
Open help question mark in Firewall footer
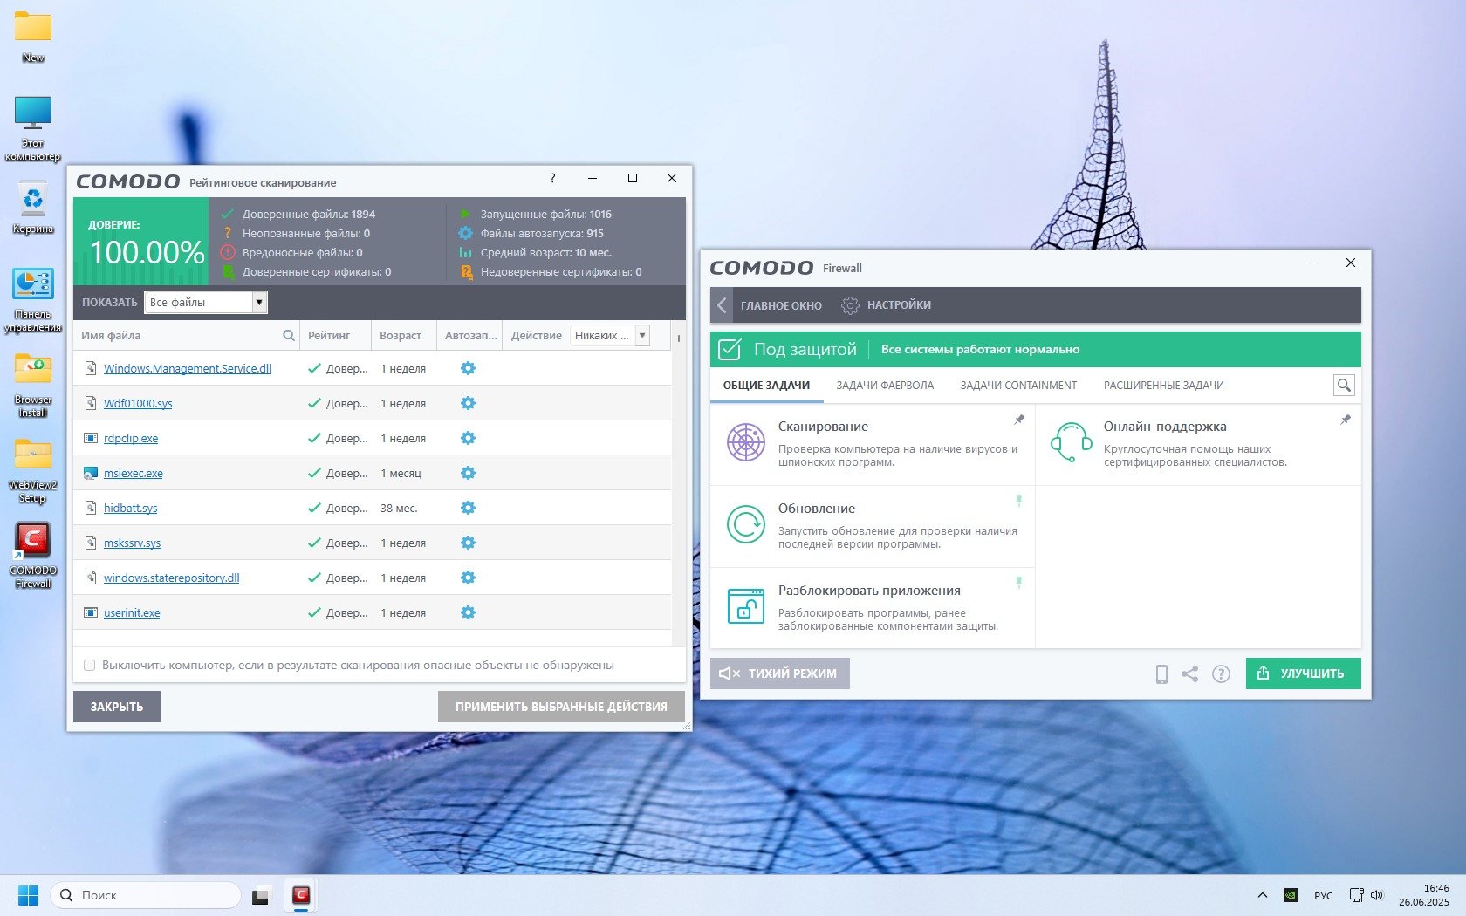tap(1221, 673)
